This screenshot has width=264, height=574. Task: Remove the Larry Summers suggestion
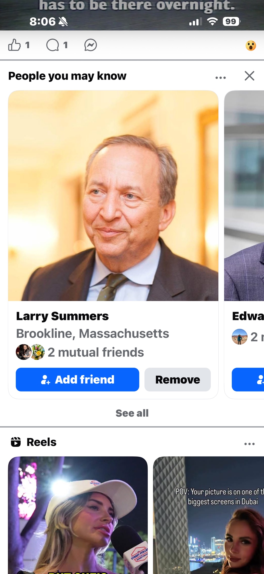(x=178, y=379)
